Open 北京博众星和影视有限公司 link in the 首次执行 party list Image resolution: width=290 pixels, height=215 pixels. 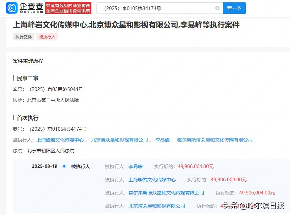click(119, 140)
